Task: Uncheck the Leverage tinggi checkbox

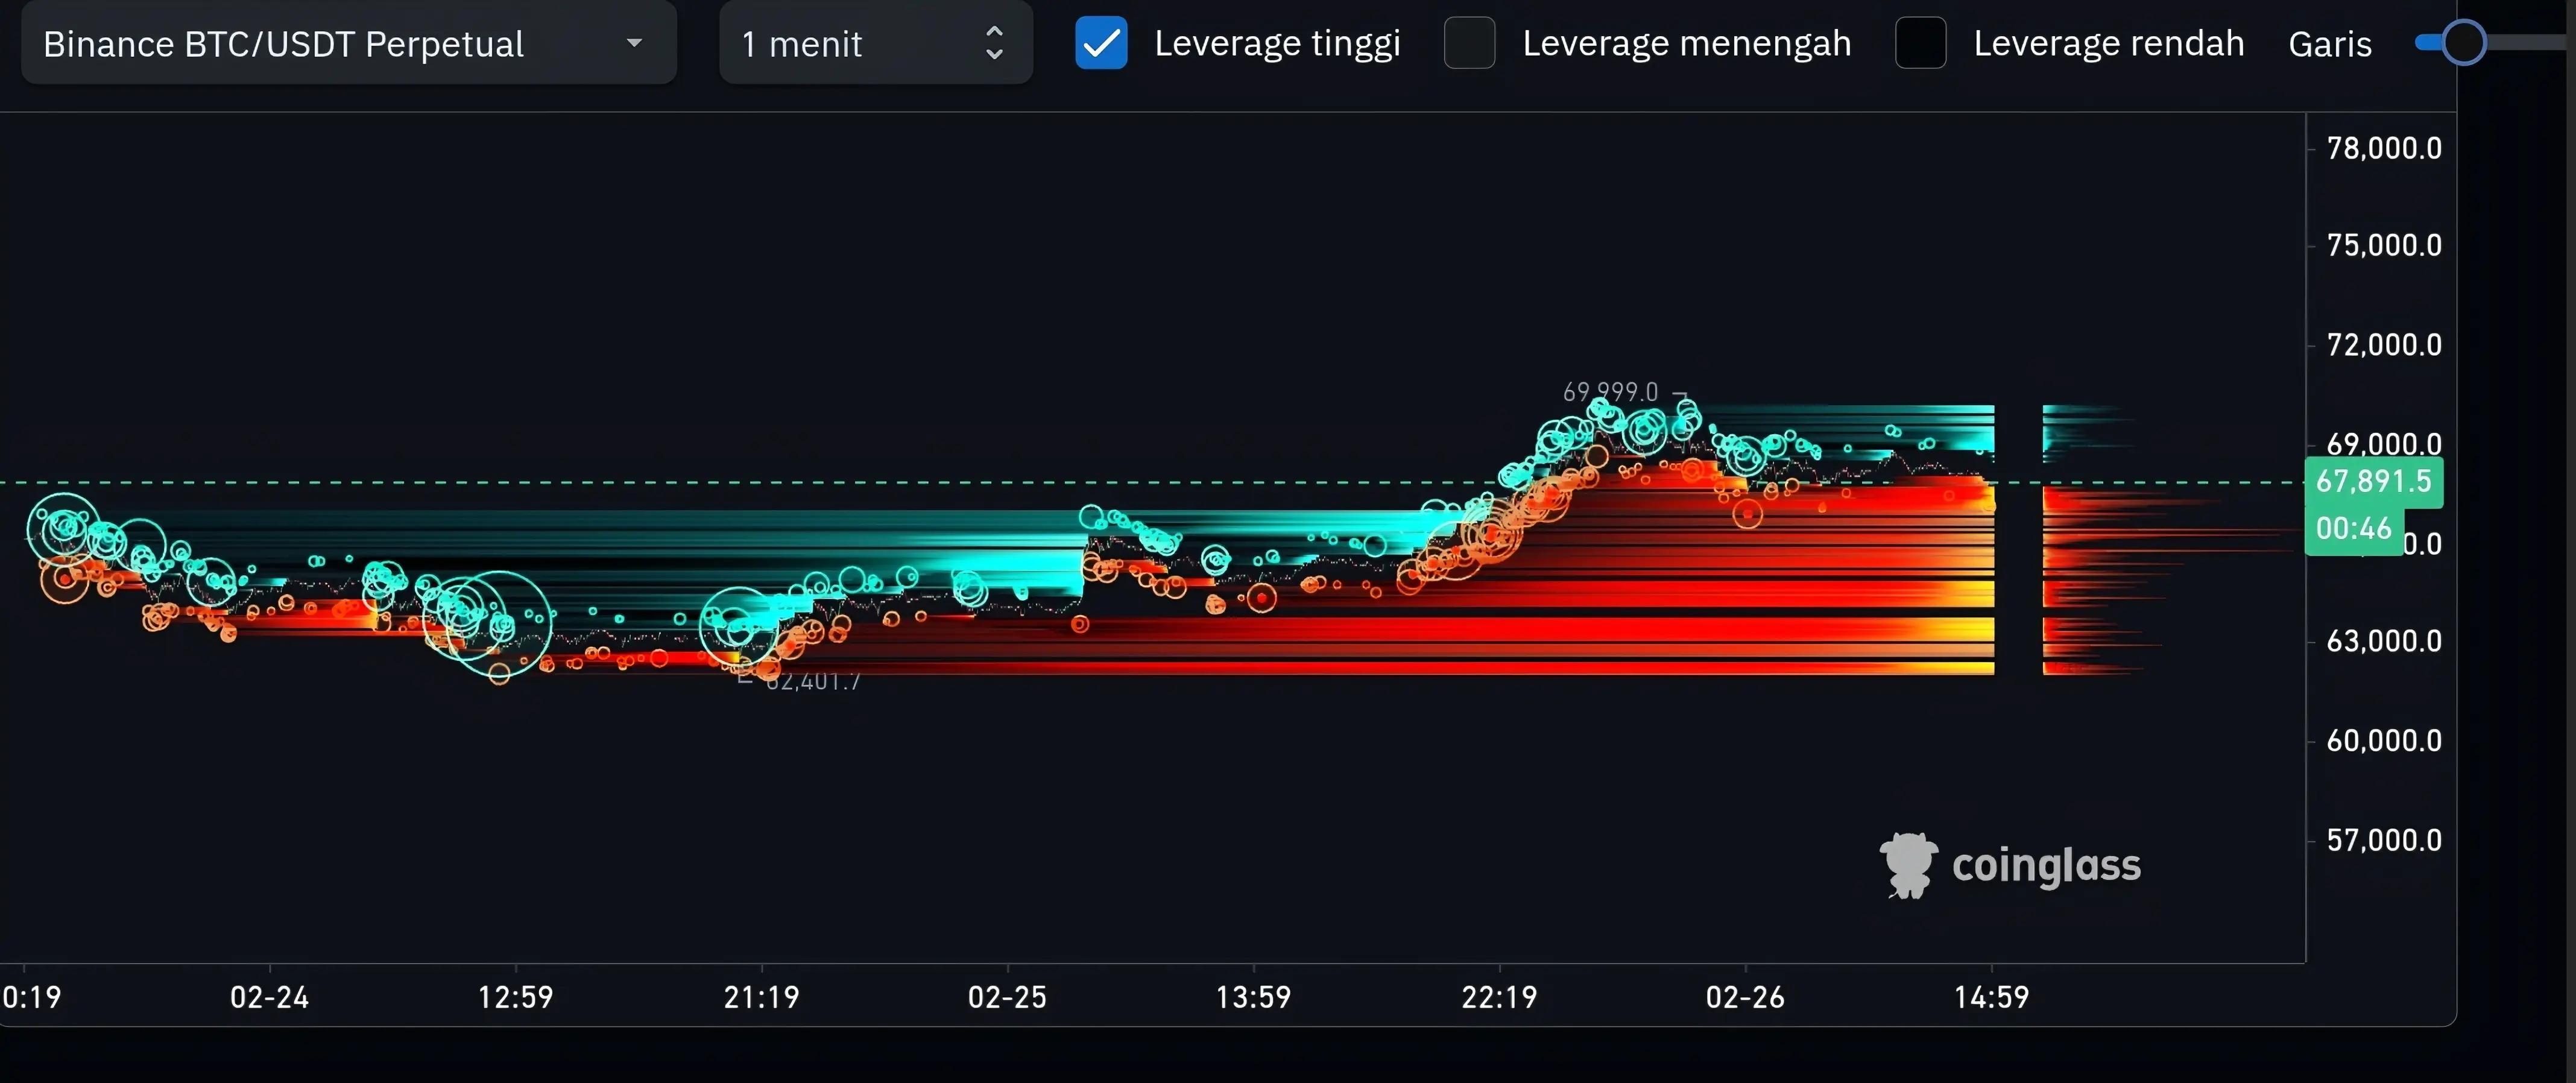Action: [1101, 43]
